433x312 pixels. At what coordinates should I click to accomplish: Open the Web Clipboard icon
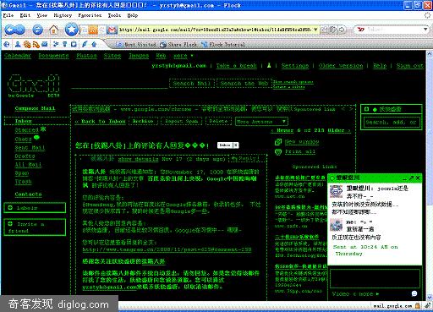pyautogui.click(x=74, y=44)
